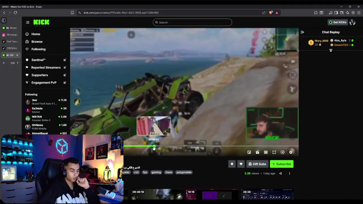Open Engagement PvP sidebar link

tap(45, 82)
